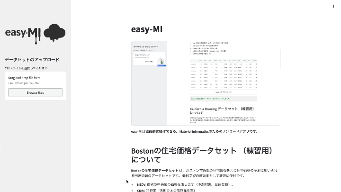
Task: Click the データセットのアップロード sidebar heading
Action: [32, 60]
